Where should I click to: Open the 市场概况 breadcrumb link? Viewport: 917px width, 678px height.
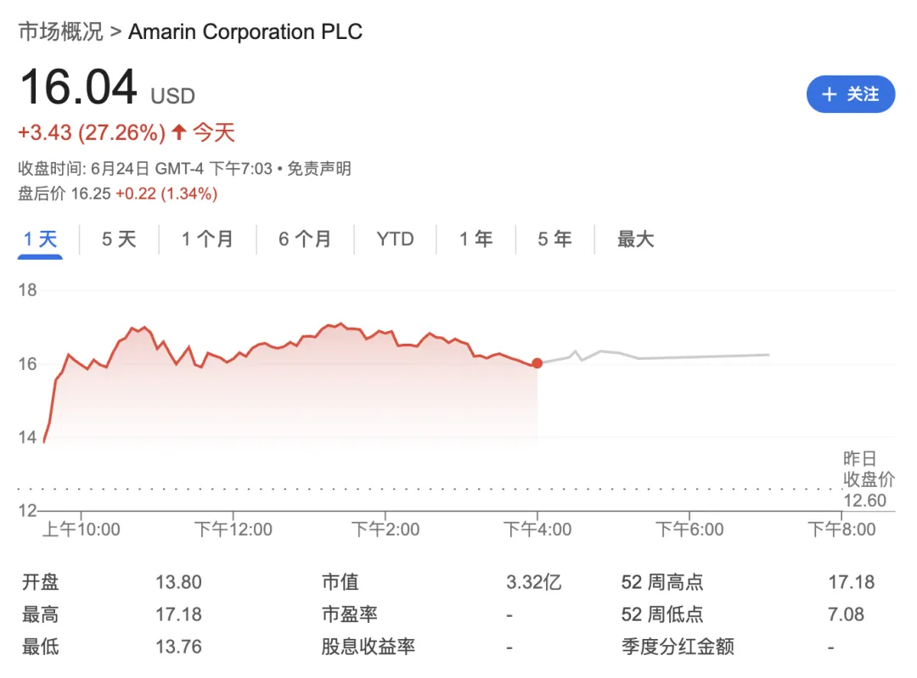click(60, 32)
